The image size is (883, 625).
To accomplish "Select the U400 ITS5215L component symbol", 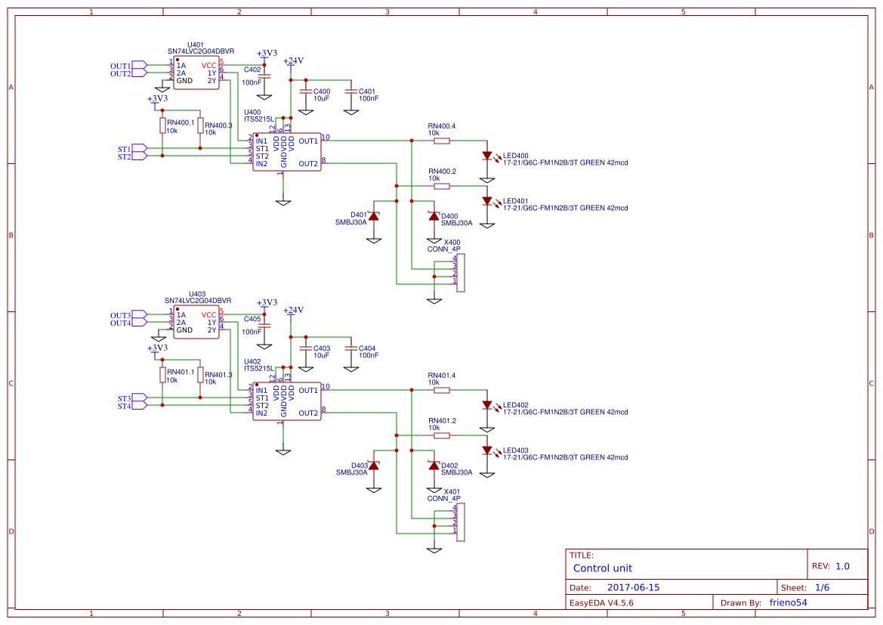I will pos(286,151).
